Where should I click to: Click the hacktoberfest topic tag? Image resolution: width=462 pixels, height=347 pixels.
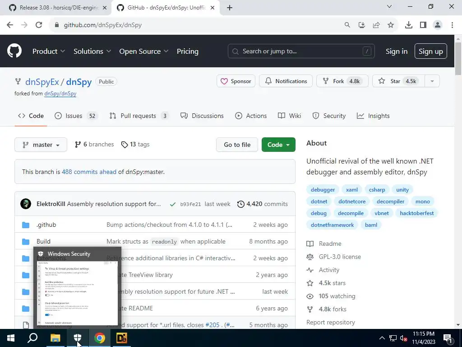416,213
